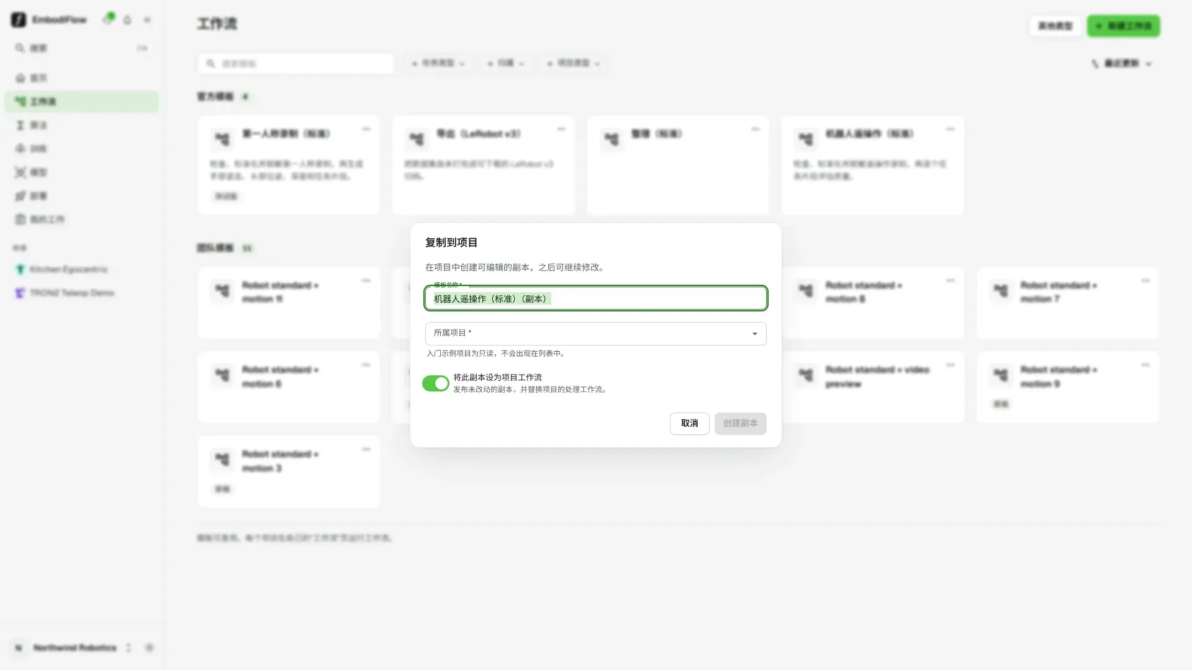Open more menu on Robot standard + motion 8
The width and height of the screenshot is (1192, 670).
pos(950,281)
